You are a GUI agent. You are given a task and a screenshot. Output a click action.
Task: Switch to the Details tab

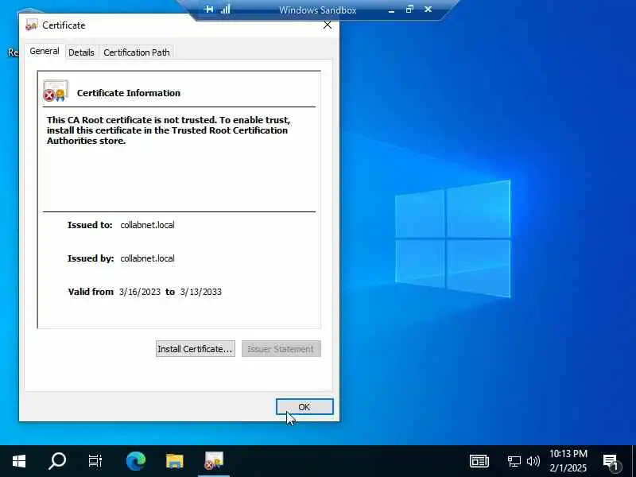click(81, 52)
